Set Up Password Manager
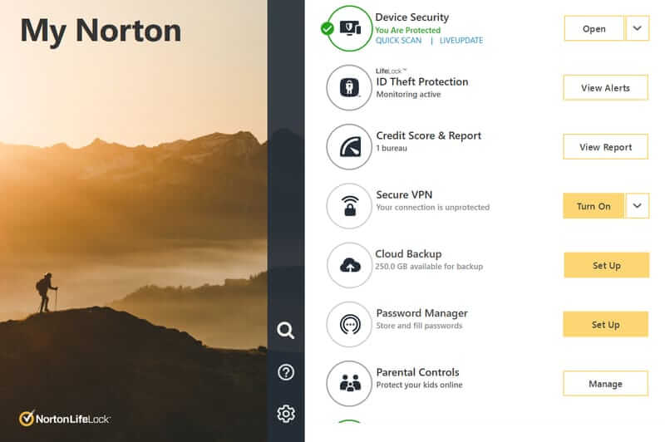The image size is (665, 442). [x=606, y=325]
